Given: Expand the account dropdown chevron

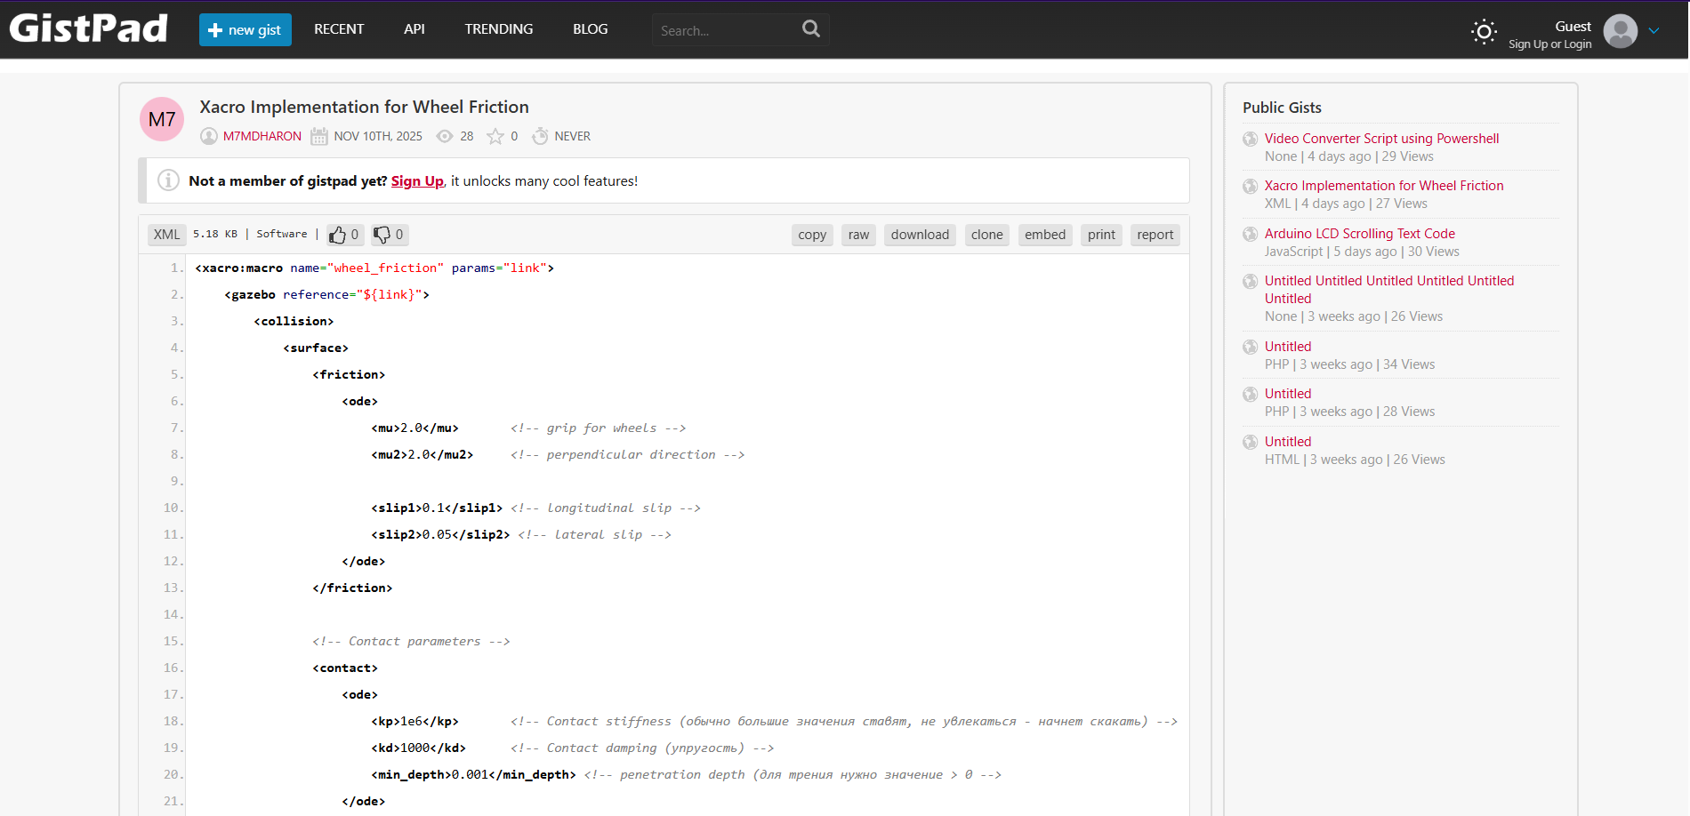Looking at the screenshot, I should click(x=1655, y=29).
